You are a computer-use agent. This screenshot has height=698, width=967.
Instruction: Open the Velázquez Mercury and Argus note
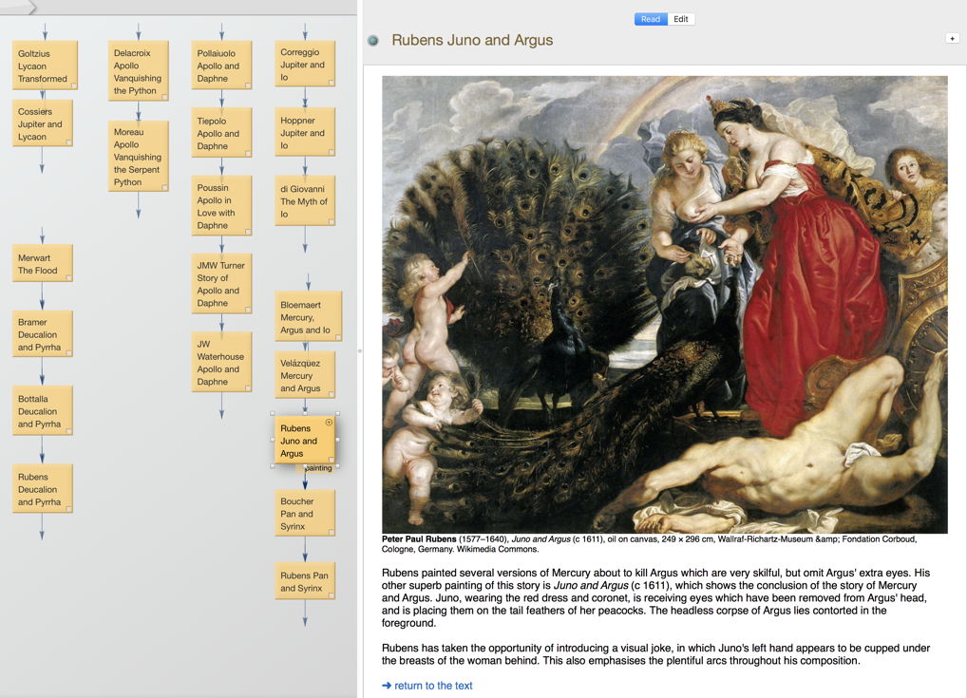(305, 375)
